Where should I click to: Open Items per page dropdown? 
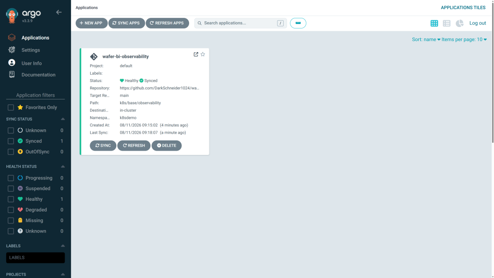[x=464, y=40]
